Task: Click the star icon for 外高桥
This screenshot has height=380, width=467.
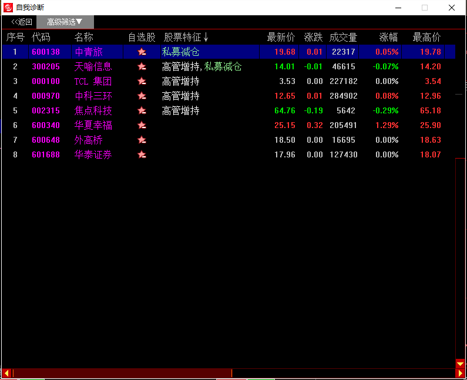Action: (142, 140)
